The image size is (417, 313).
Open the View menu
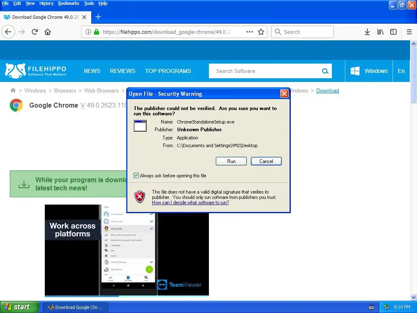tap(30, 3)
